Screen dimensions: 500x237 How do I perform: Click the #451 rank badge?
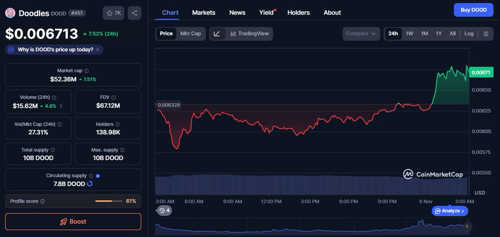[x=77, y=13]
